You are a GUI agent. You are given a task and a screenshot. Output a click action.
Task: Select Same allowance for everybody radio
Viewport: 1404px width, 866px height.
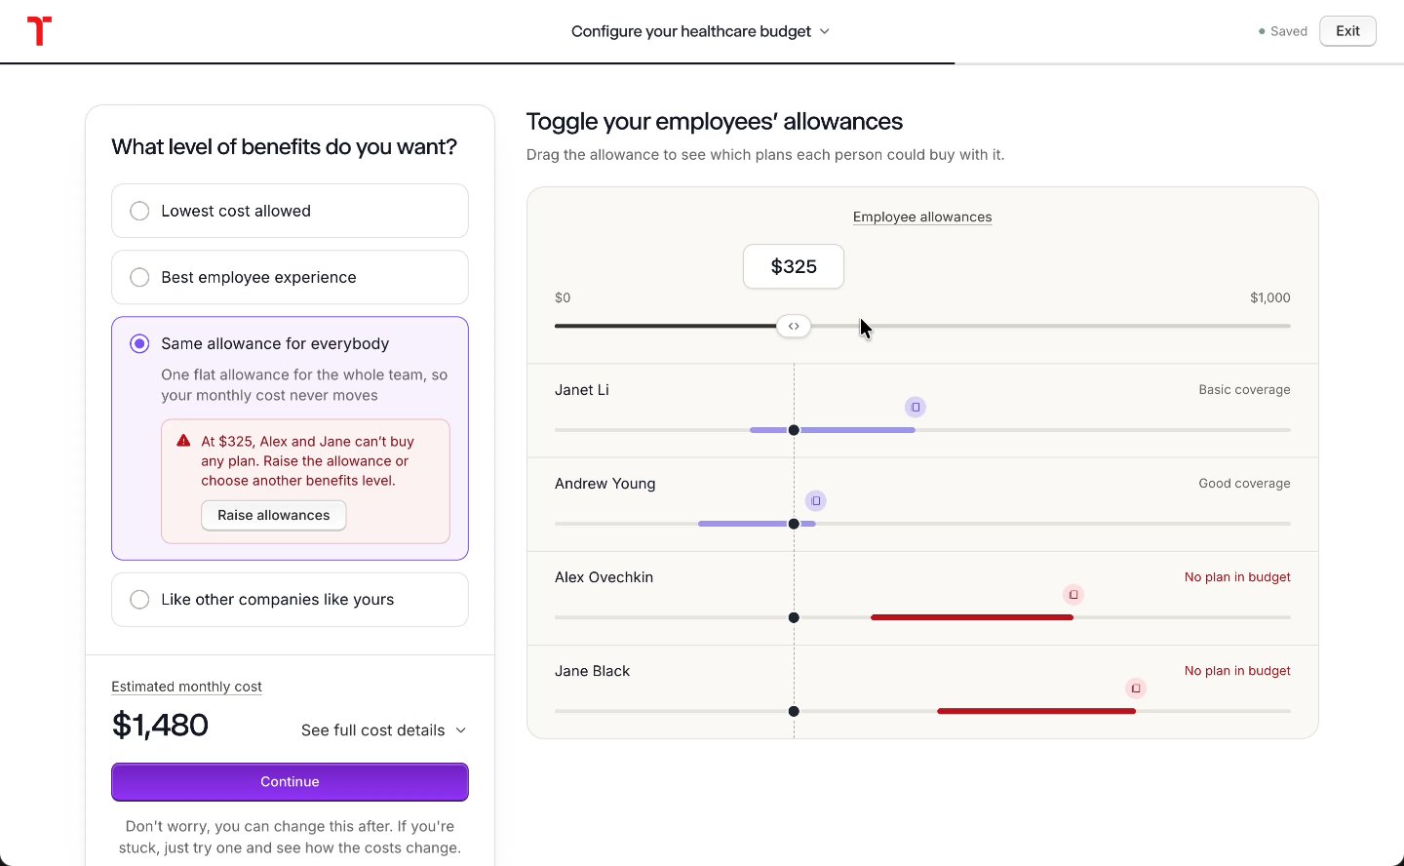(139, 343)
